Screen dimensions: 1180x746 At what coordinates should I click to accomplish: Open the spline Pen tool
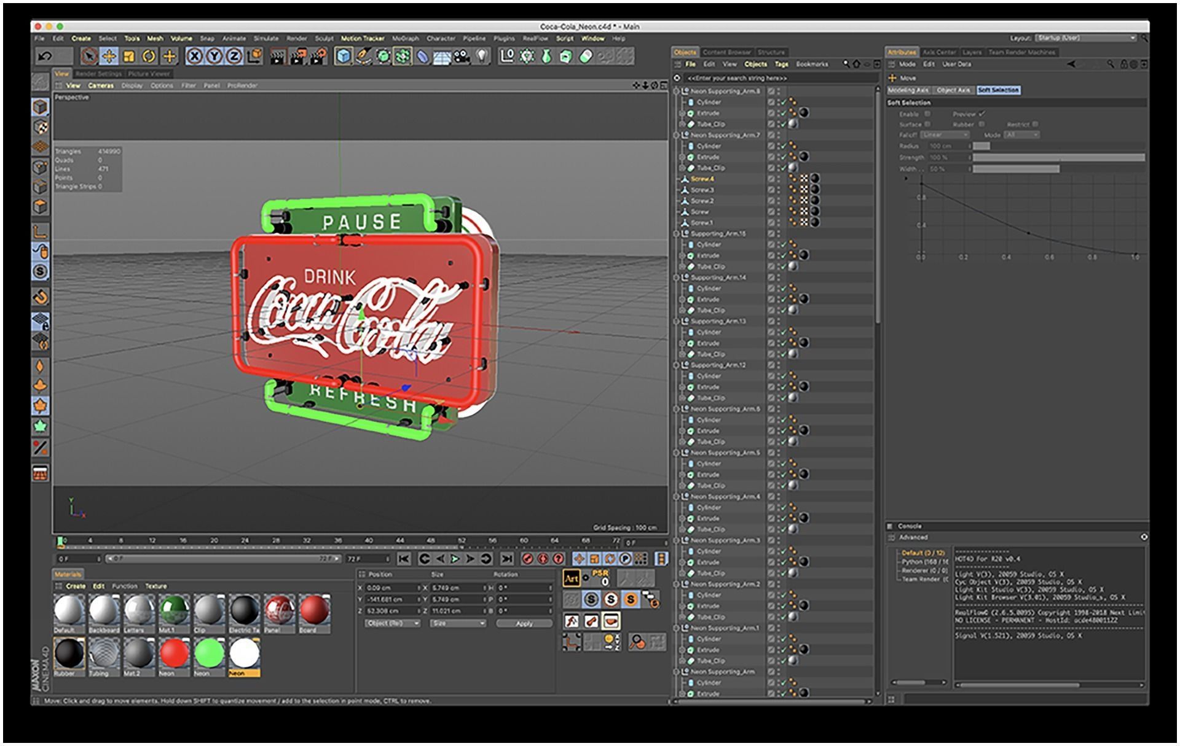(x=363, y=56)
